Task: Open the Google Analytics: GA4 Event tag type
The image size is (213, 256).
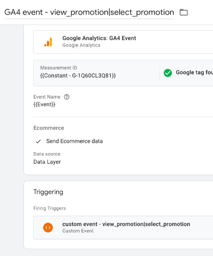Action: pyautogui.click(x=123, y=42)
